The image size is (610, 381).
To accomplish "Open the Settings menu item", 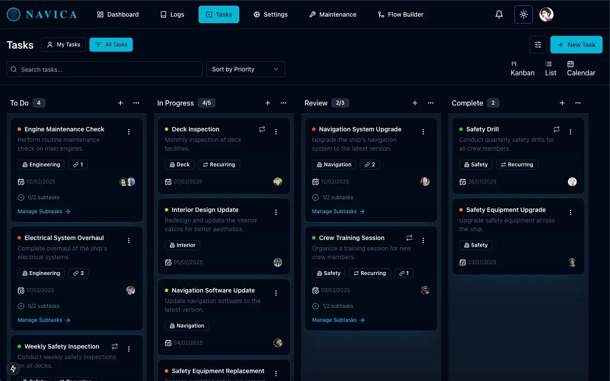I will pos(270,14).
